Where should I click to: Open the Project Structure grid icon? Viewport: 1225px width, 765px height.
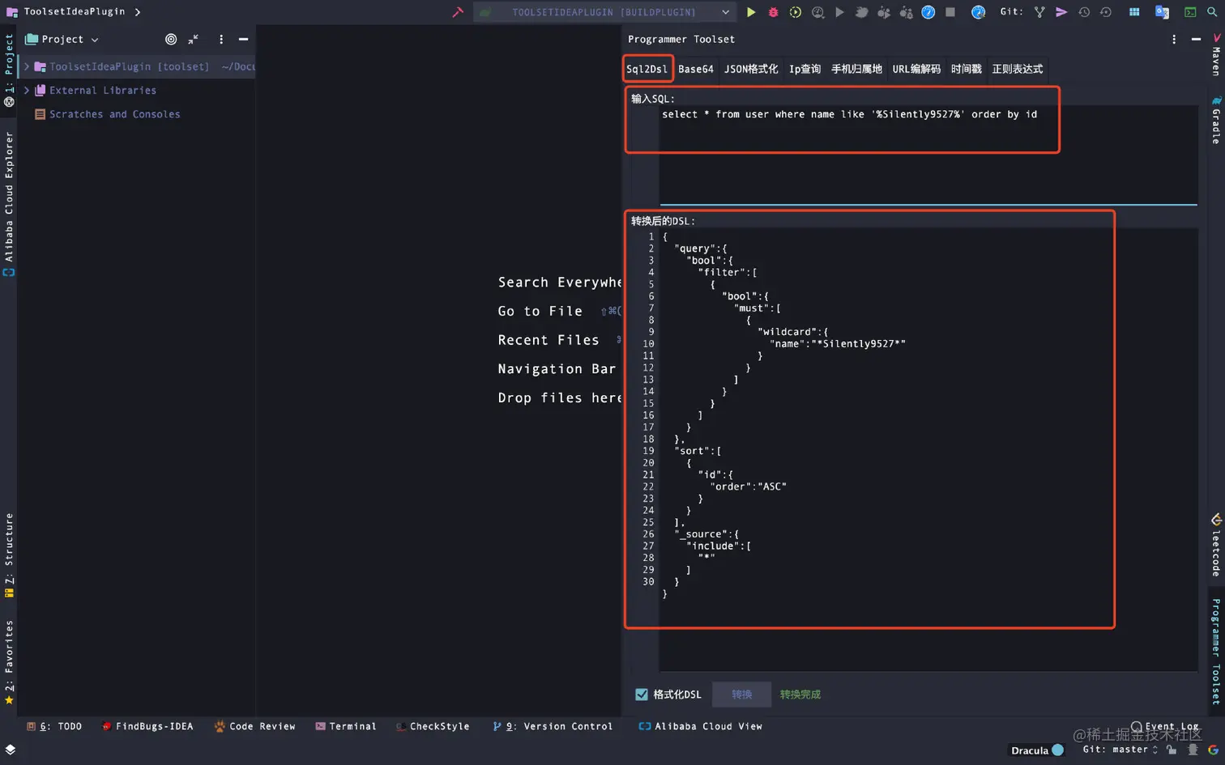point(1134,12)
